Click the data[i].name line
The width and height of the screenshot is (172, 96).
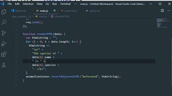tap(43, 57)
